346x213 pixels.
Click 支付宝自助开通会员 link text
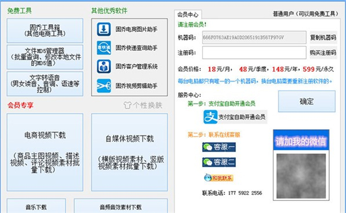pos(242,117)
